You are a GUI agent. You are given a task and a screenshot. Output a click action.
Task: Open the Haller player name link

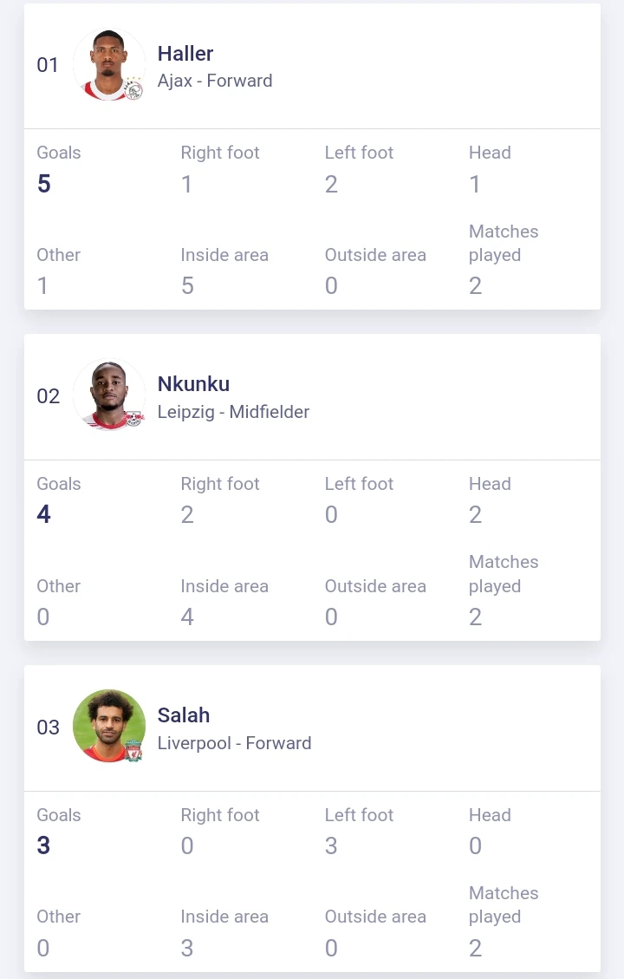pos(185,54)
